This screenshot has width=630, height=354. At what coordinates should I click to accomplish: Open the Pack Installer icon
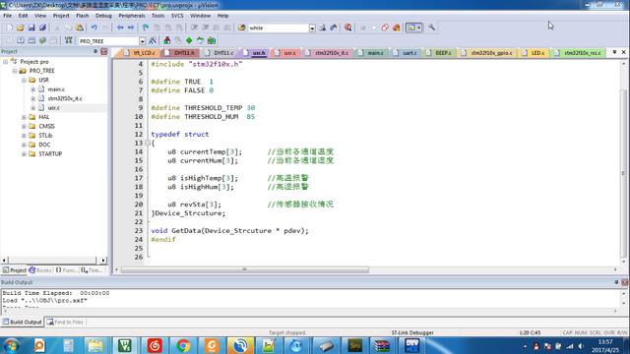(212, 40)
